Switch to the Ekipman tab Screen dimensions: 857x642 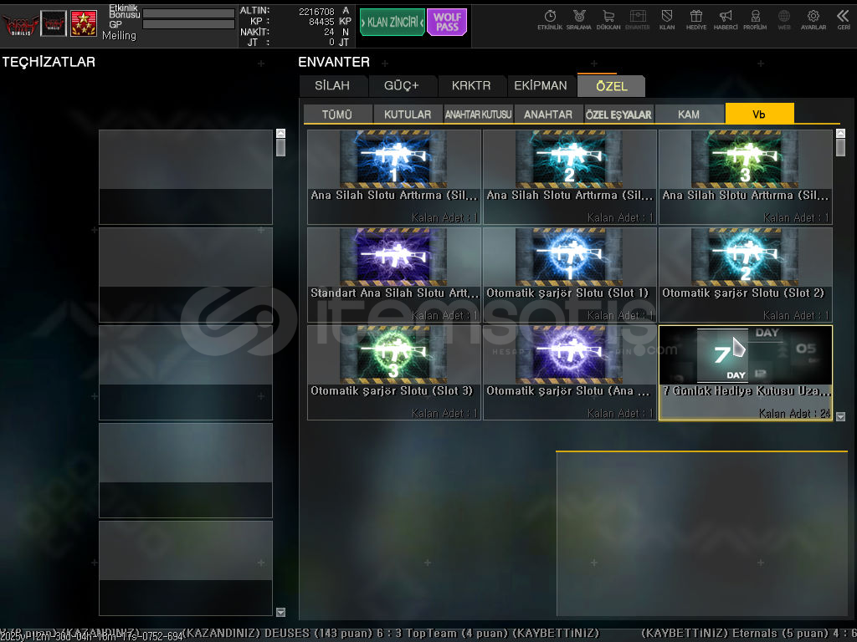pos(541,85)
